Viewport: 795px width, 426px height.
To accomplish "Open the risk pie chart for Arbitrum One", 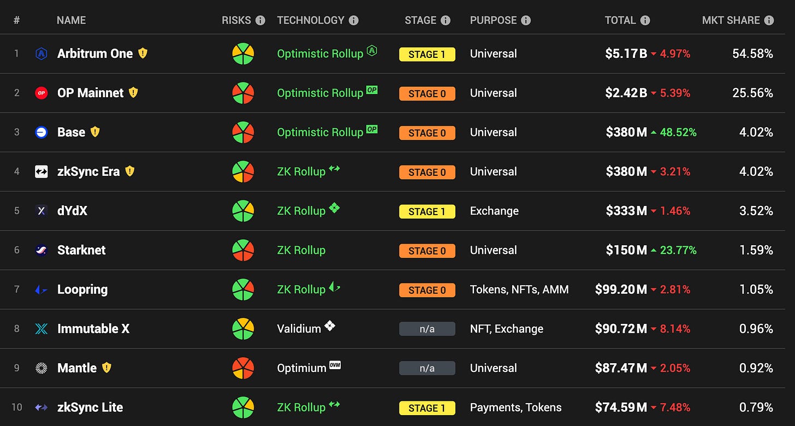I will click(243, 54).
